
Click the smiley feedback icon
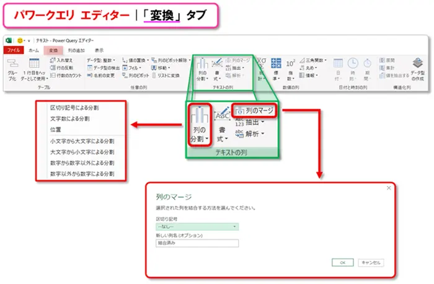click(x=20, y=40)
